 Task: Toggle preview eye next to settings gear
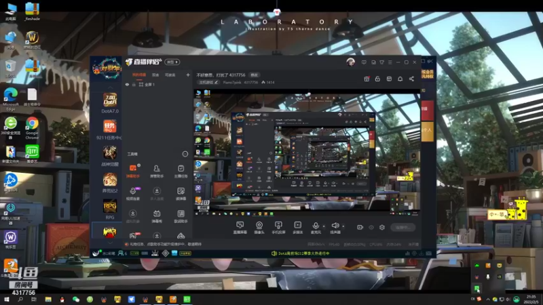pyautogui.click(x=371, y=227)
